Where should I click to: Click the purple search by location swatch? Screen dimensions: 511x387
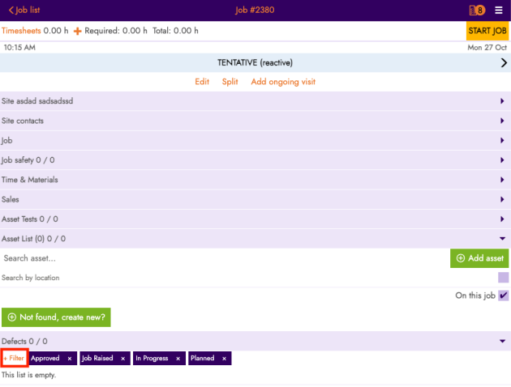[503, 278]
